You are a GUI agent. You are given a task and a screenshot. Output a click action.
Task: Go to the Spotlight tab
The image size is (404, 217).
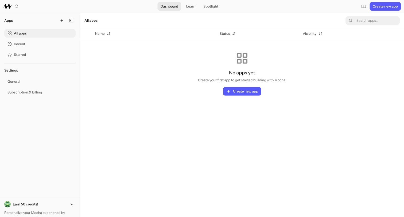click(211, 6)
